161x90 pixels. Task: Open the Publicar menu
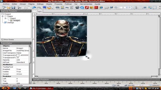68,4
